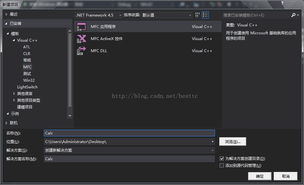
Task: Select the MFC ActiveX 控件 template icon
Action: click(81, 39)
